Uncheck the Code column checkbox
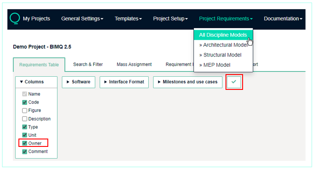 coord(25,102)
